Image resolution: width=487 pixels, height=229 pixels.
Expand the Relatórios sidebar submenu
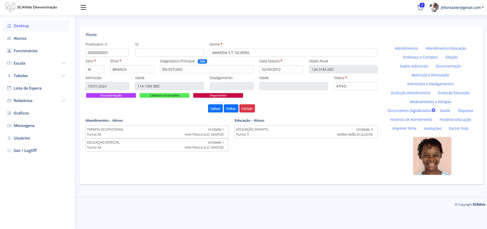click(64, 101)
